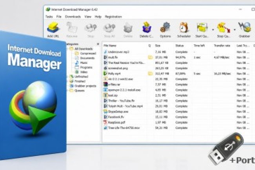Open the View menu

point(88,17)
